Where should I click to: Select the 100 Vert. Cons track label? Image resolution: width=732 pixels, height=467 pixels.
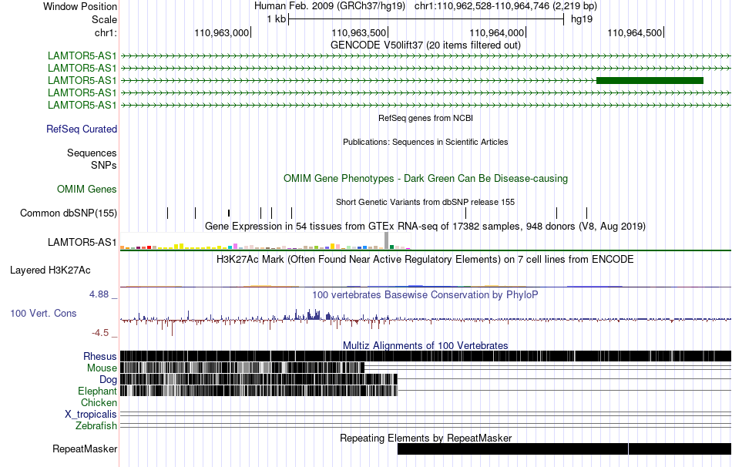point(43,314)
